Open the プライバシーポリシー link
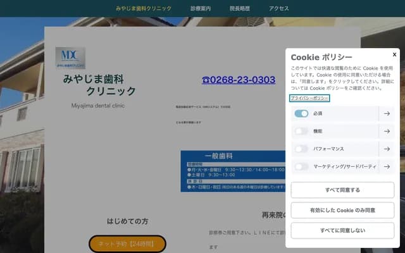The height and width of the screenshot is (253, 405). coord(309,99)
